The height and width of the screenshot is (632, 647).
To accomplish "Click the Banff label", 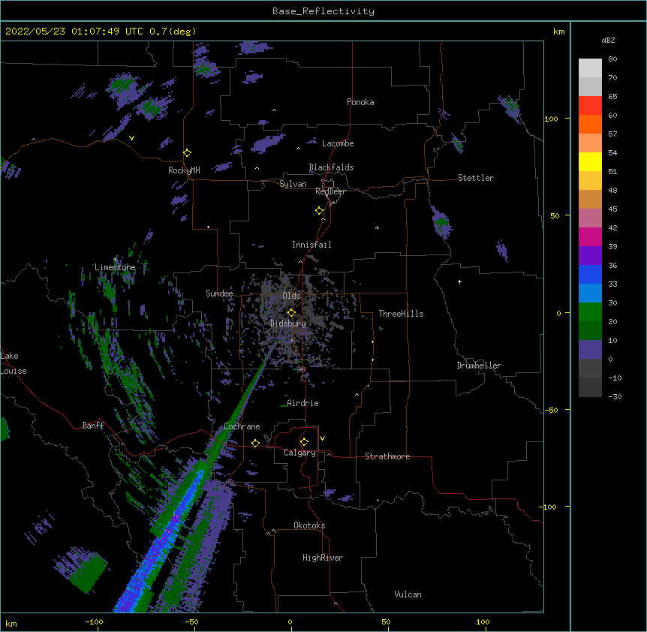I will (93, 426).
